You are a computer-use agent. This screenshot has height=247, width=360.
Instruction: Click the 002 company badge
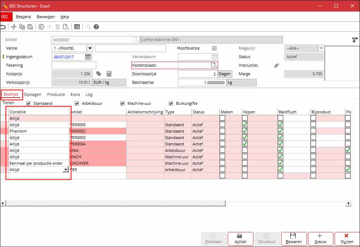tap(6, 17)
